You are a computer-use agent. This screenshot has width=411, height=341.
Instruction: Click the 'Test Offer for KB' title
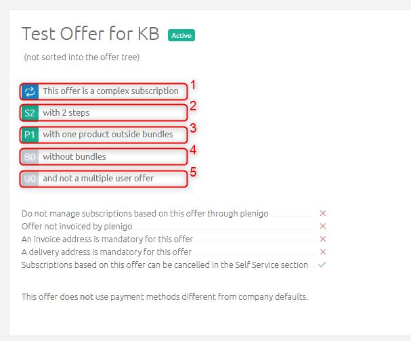point(91,34)
